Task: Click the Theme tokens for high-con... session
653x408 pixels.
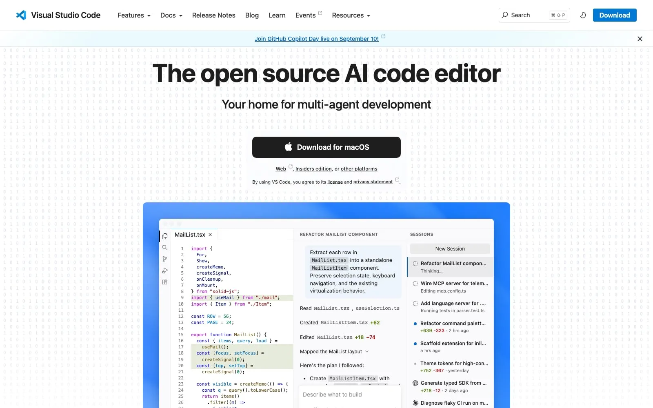Action: click(451, 367)
